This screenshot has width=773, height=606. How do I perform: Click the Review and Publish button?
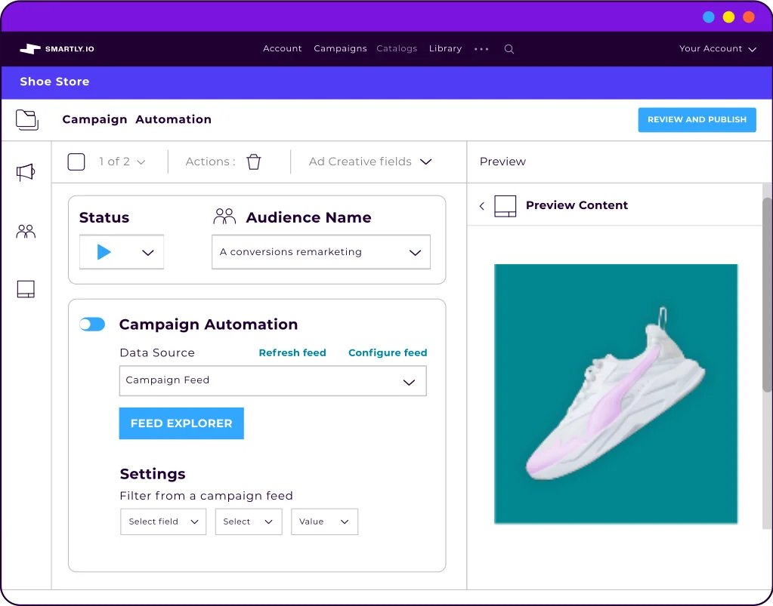pos(696,119)
